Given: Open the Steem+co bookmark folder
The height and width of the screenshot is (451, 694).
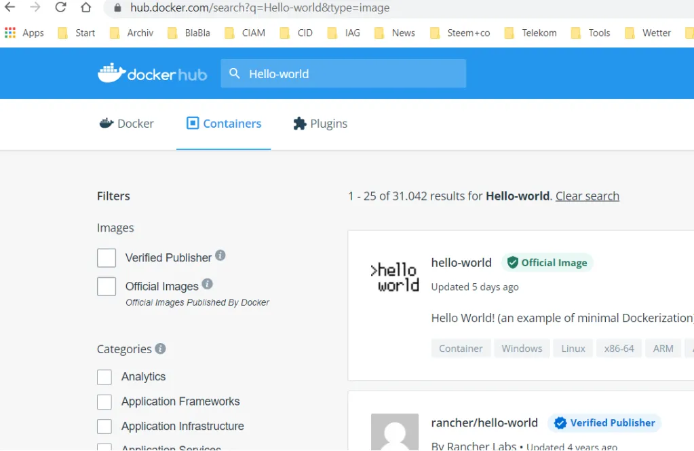Looking at the screenshot, I should point(461,33).
